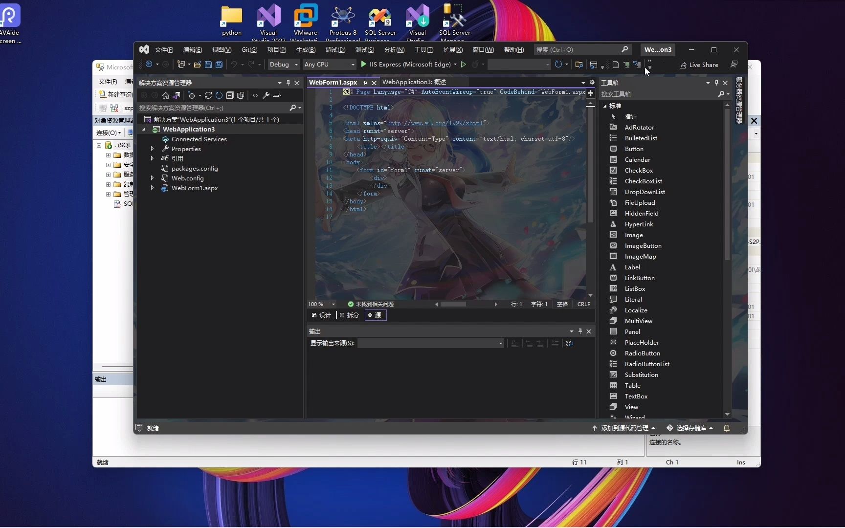Expand the WebForm1.aspx node
The image size is (845, 528).
152,188
